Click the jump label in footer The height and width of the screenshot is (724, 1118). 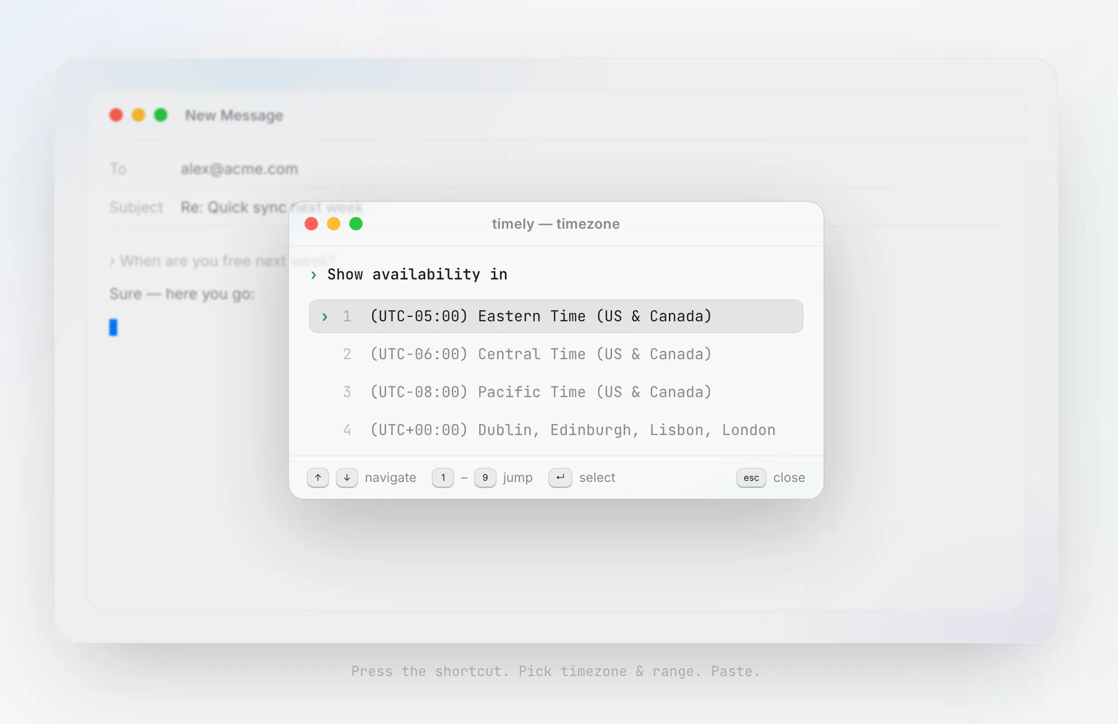(x=518, y=478)
